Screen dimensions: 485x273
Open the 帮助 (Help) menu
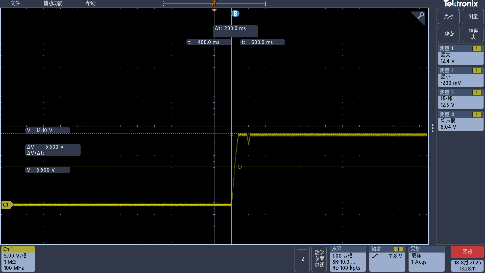(x=91, y=3)
